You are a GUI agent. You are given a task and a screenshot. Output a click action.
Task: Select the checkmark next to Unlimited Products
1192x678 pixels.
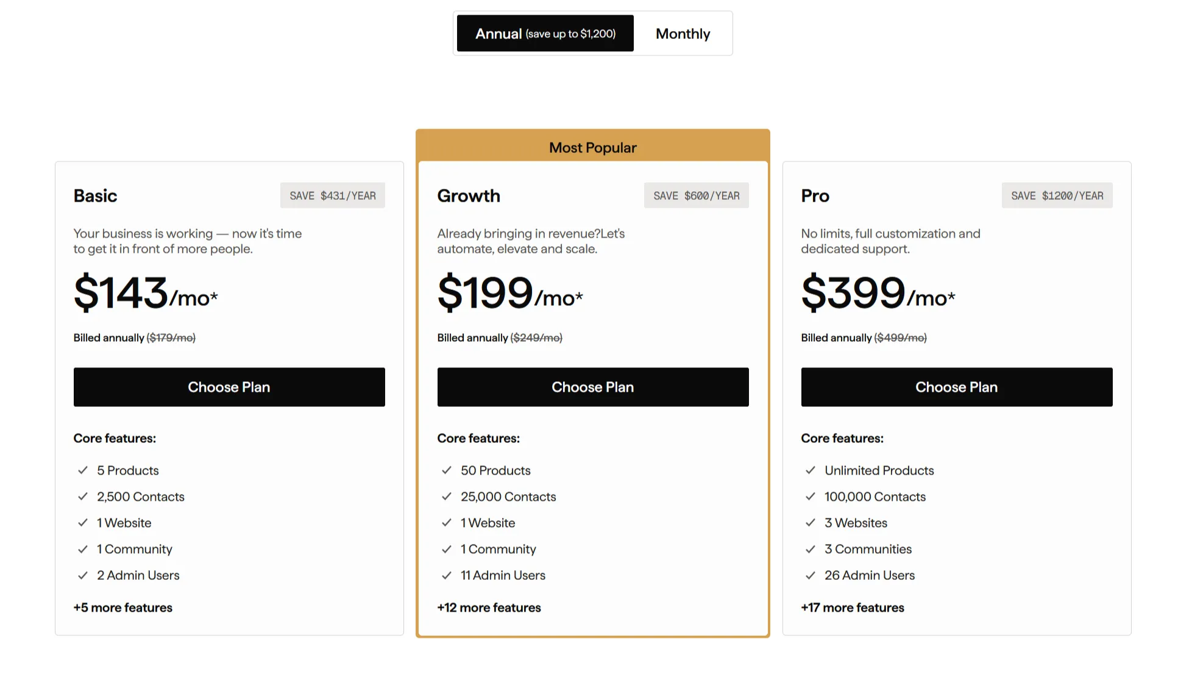(811, 470)
